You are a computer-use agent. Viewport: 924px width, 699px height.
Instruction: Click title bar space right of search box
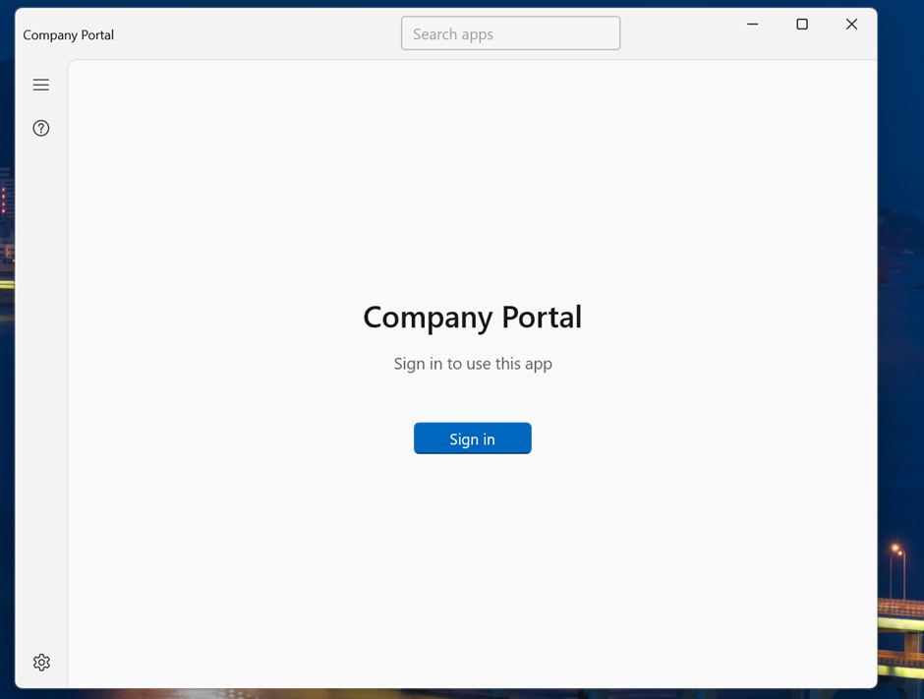click(678, 33)
